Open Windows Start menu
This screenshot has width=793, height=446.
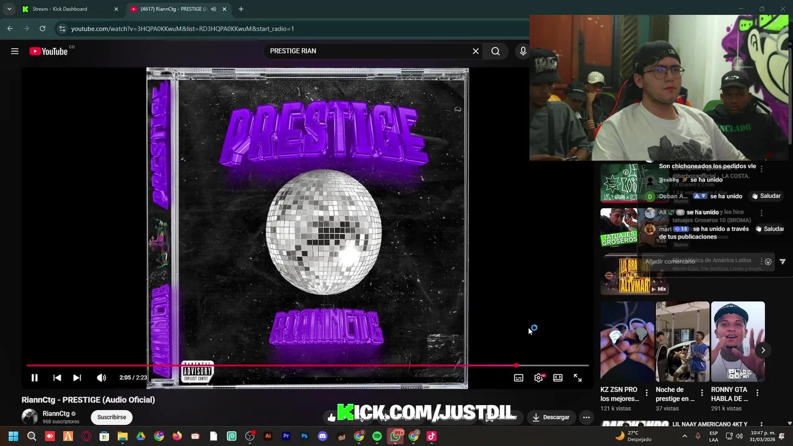(13, 436)
